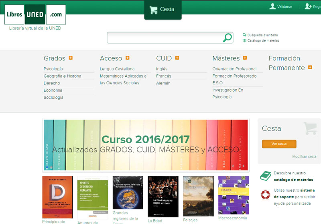Click the green catalog book icon
The width and height of the screenshot is (321, 224).
(265, 176)
